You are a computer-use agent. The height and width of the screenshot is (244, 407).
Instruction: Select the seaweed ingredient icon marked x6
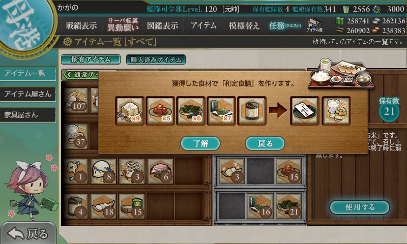[191, 111]
